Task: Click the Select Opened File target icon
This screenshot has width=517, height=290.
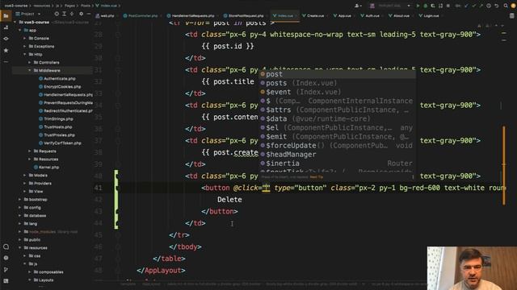Action: (57, 14)
